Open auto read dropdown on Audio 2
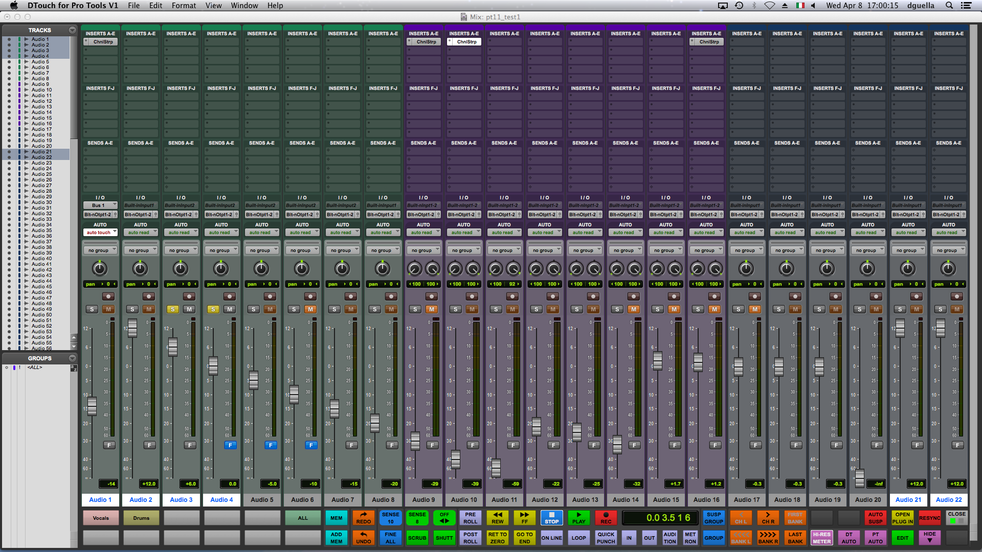This screenshot has height=552, width=982. click(141, 233)
